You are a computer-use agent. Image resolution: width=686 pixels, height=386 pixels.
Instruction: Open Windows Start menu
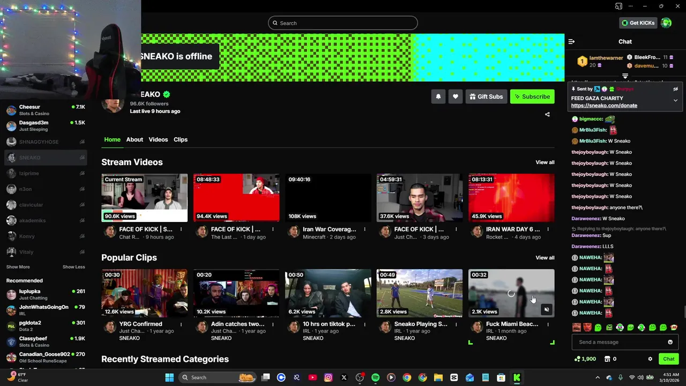coord(169,377)
